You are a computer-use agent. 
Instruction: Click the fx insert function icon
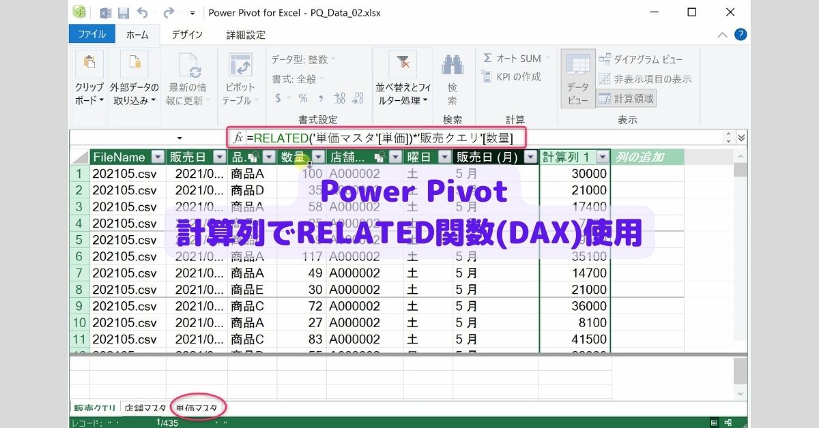(238, 138)
